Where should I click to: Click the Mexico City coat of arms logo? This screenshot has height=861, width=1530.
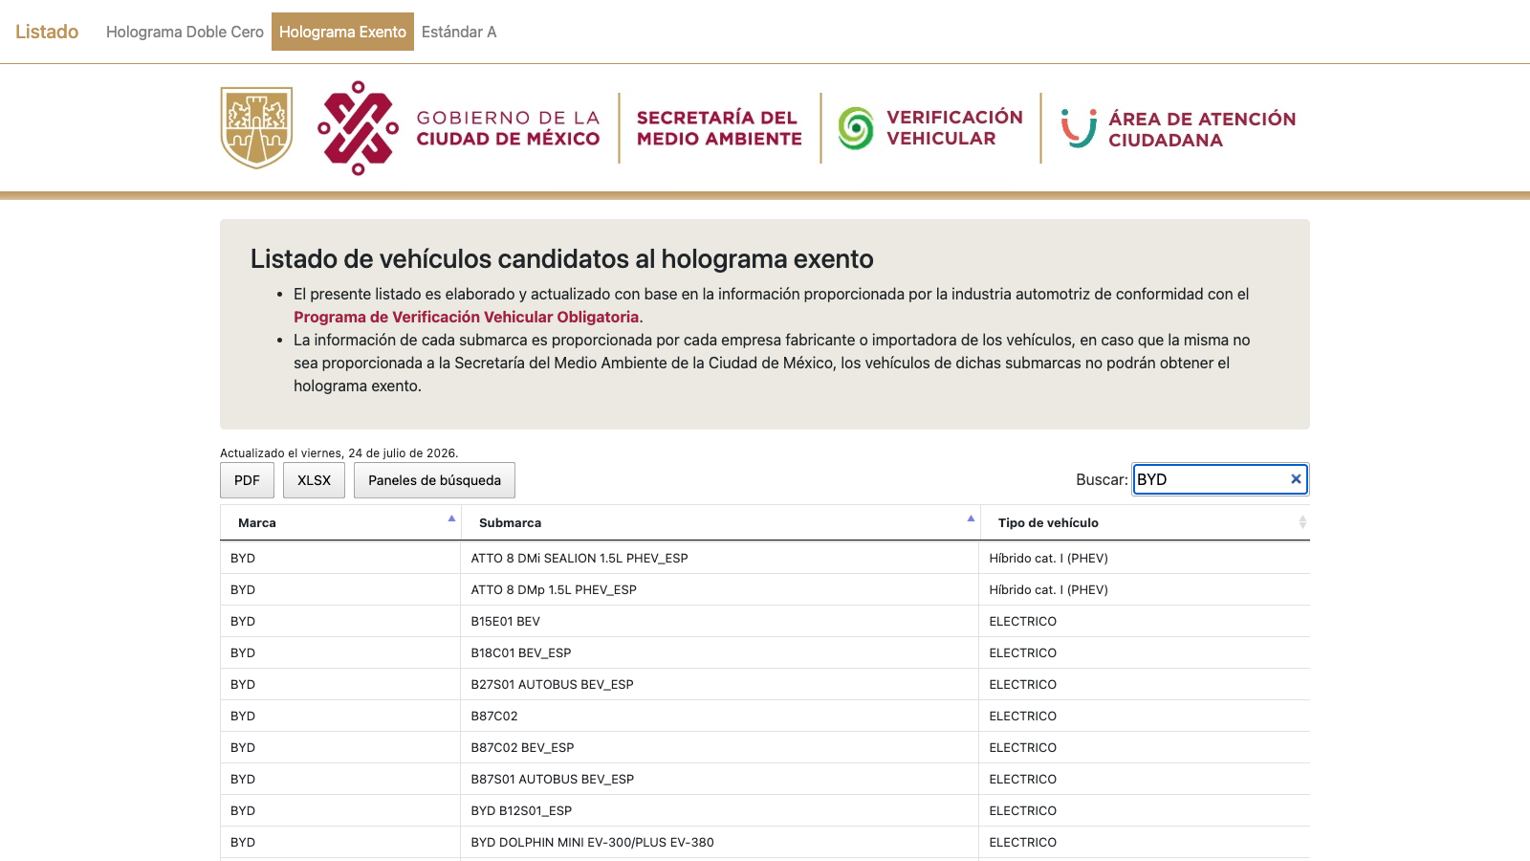click(x=256, y=128)
